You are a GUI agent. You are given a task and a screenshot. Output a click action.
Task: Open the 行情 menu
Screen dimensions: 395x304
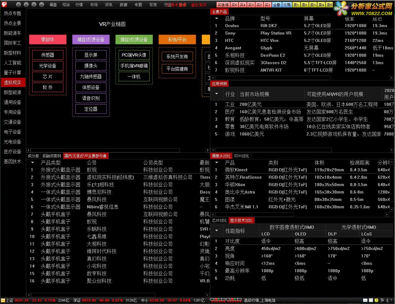pos(79,5)
